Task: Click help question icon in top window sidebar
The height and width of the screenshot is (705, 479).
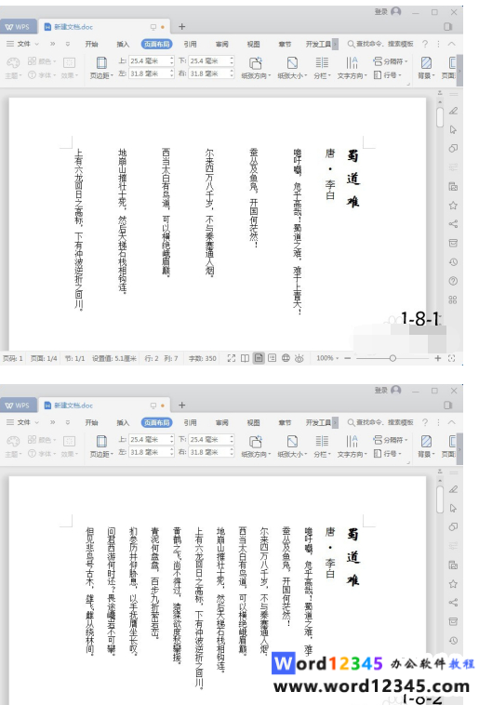Action: point(453,281)
